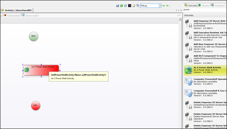Click the Source Code tab icon
The height and width of the screenshot is (129, 227).
point(23,15)
